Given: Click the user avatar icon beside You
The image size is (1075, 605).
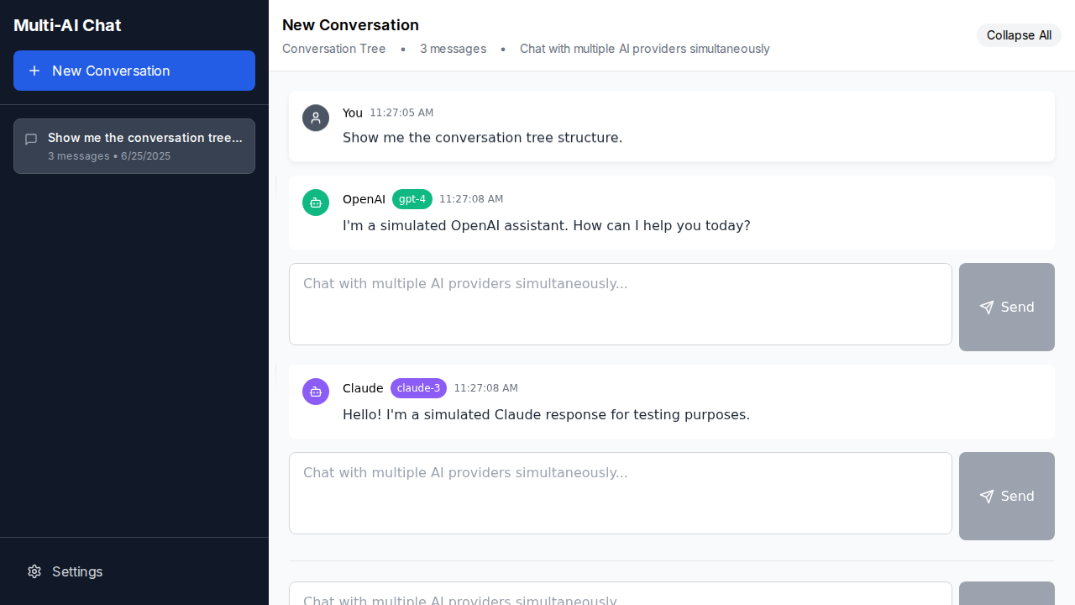Looking at the screenshot, I should [x=316, y=118].
